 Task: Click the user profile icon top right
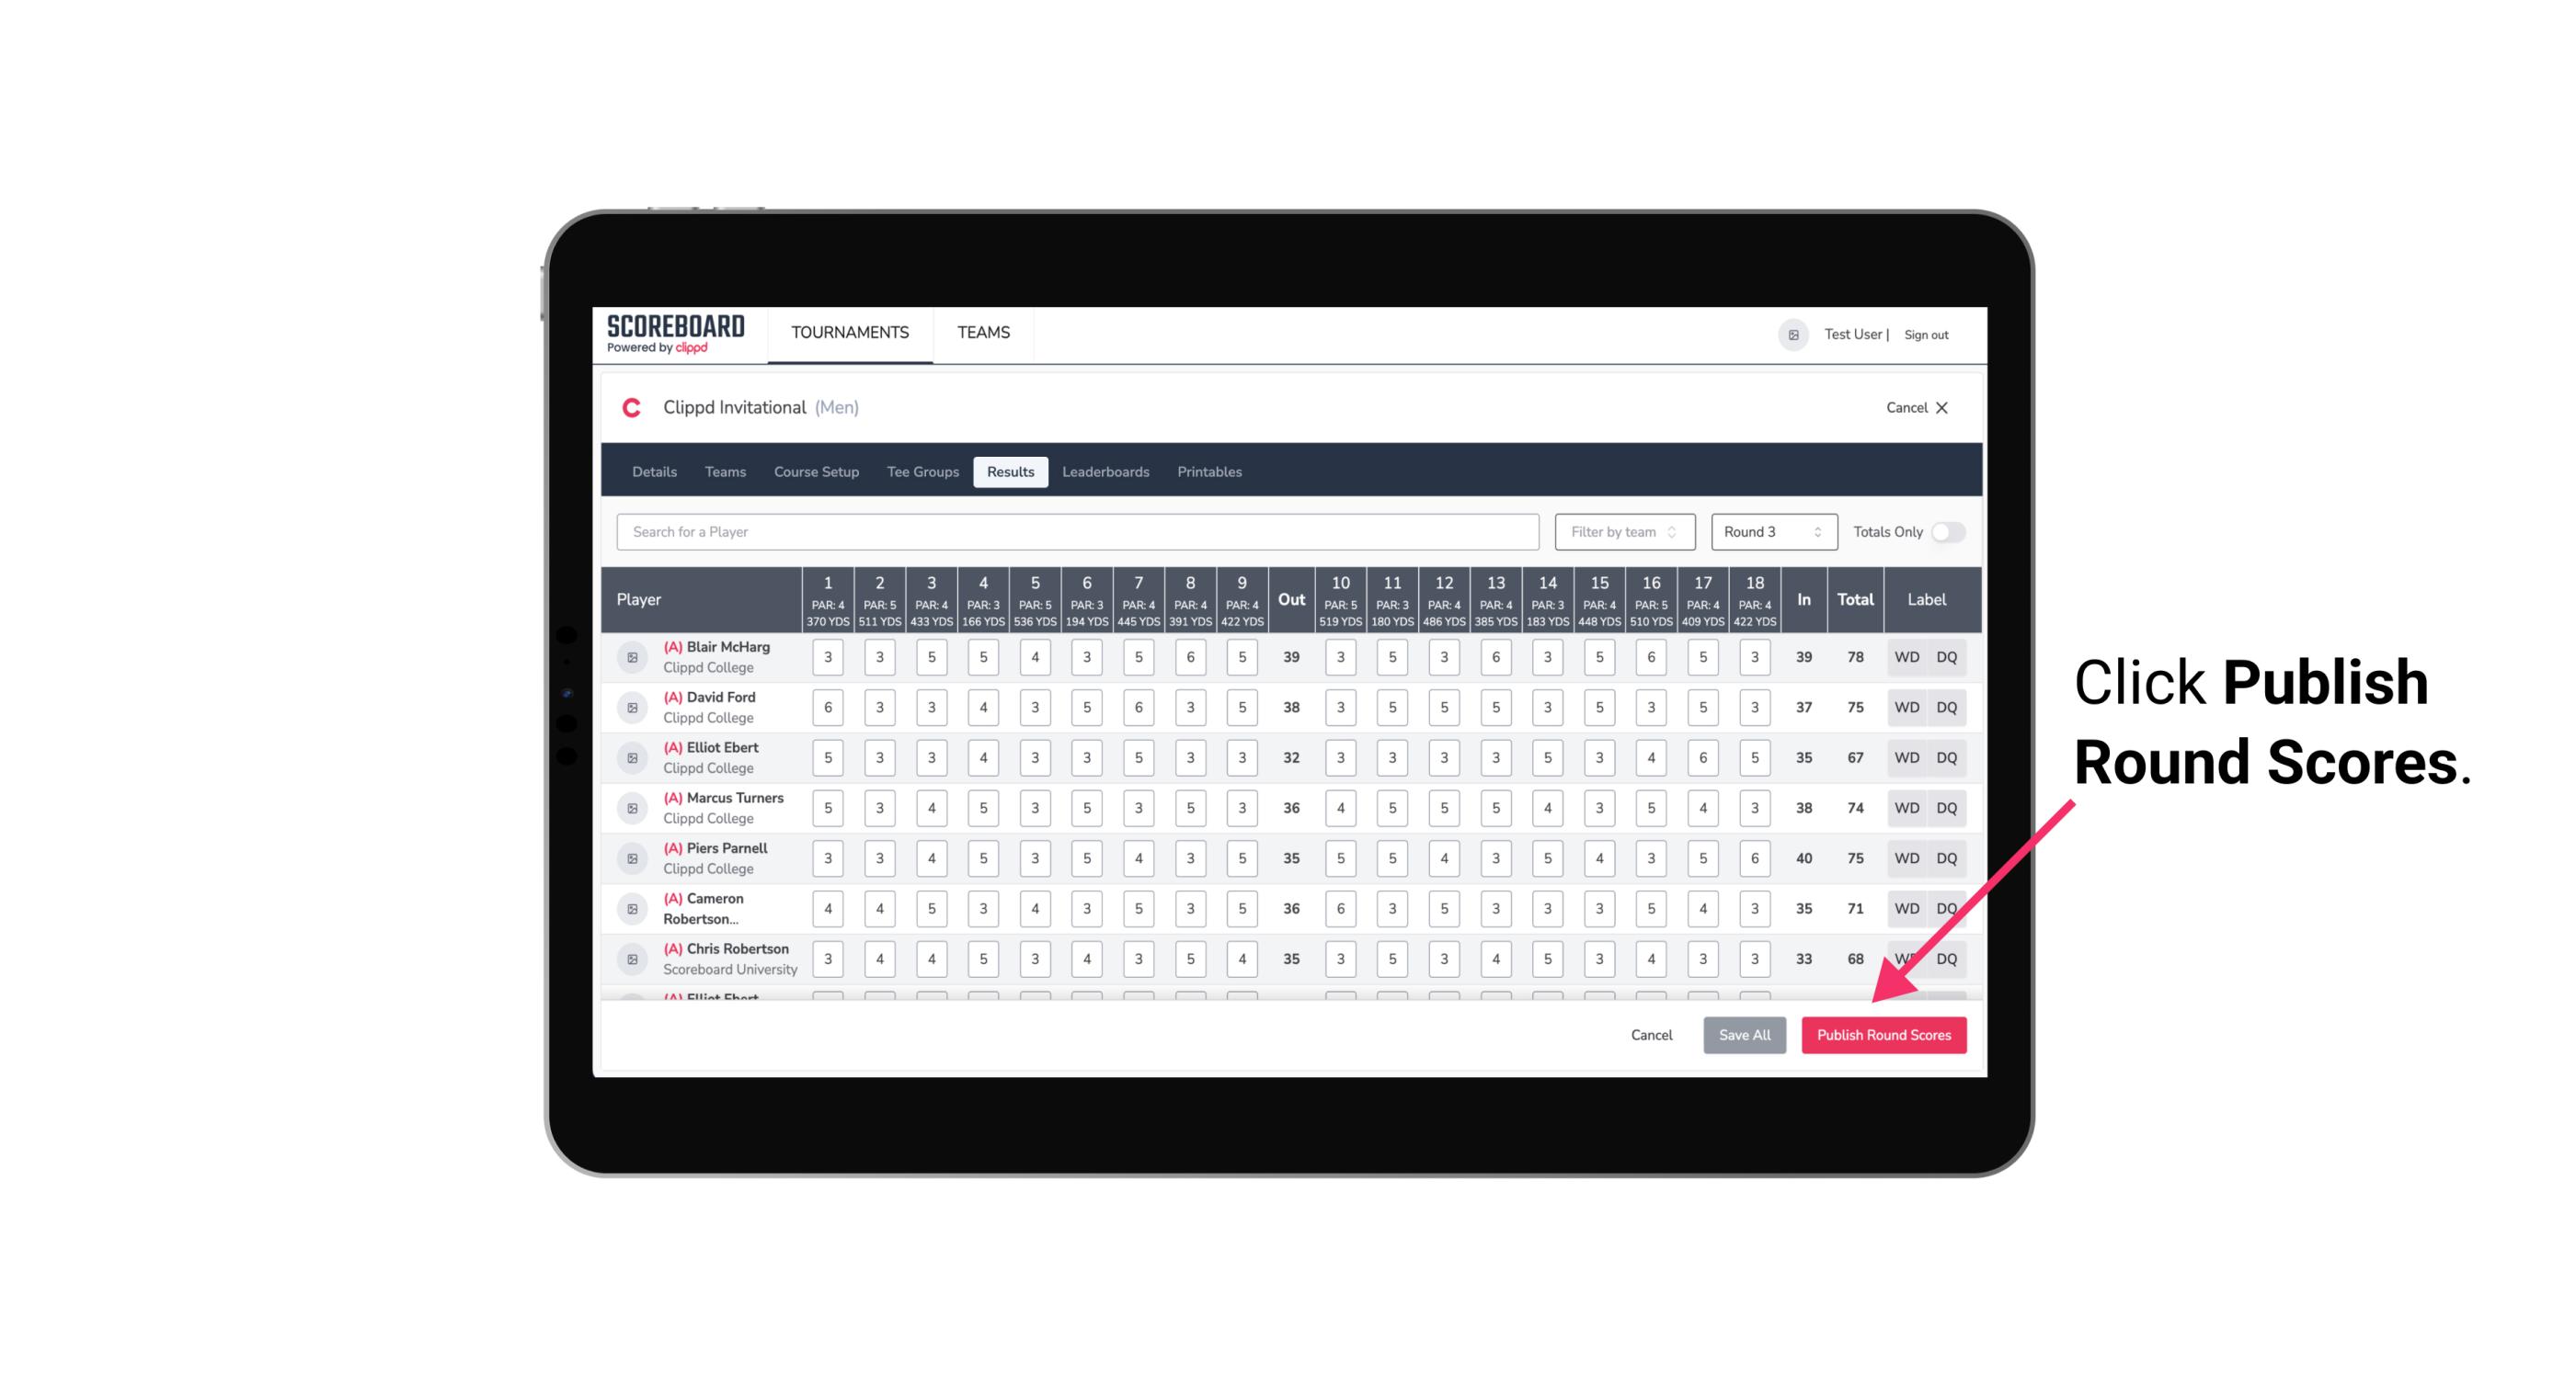pos(1794,335)
